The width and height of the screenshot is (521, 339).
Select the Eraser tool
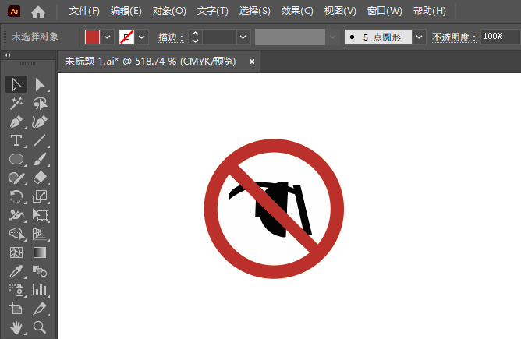pos(41,178)
